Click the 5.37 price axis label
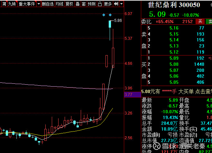The image size is (212, 153). pyautogui.click(x=128, y=38)
